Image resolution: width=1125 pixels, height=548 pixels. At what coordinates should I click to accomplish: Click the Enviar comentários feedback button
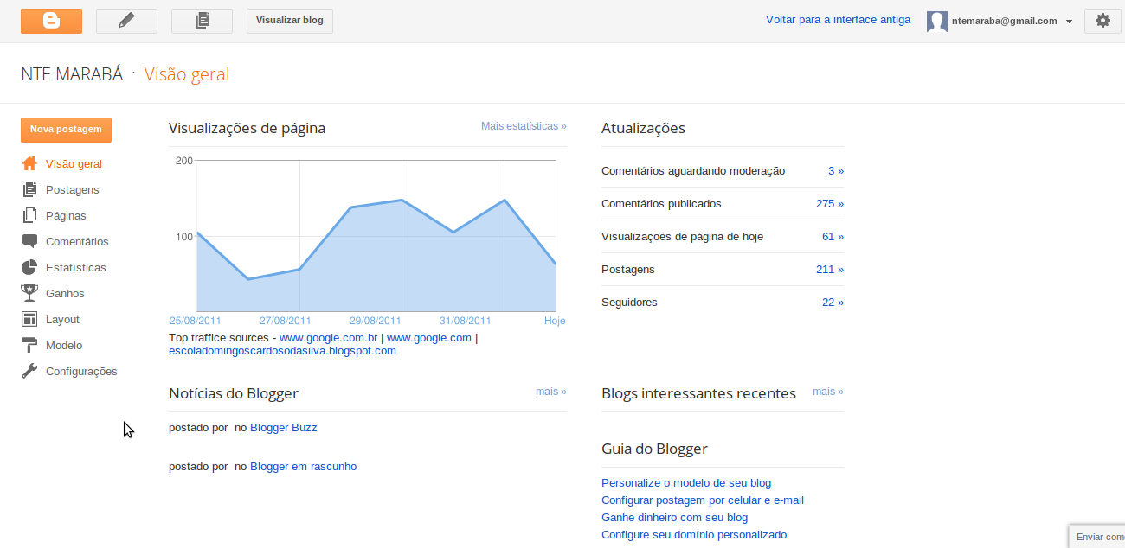[1097, 536]
